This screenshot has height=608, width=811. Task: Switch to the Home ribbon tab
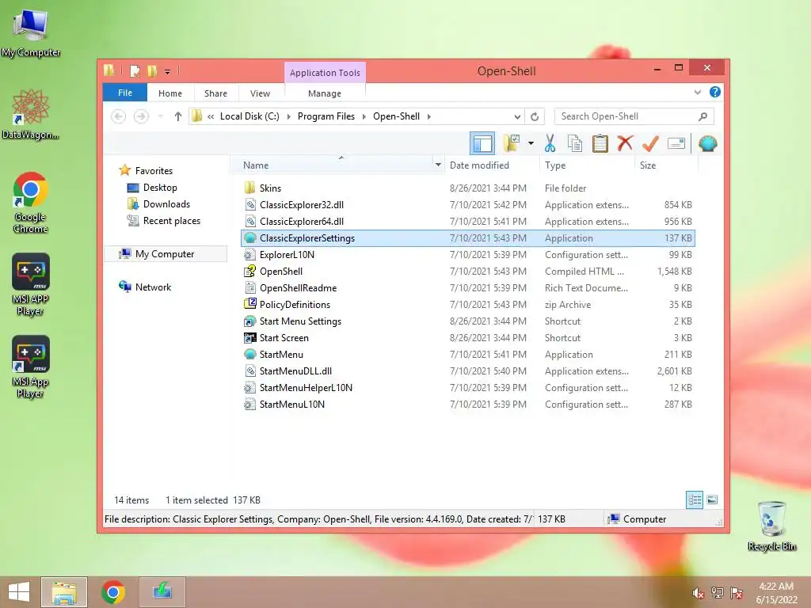point(170,93)
